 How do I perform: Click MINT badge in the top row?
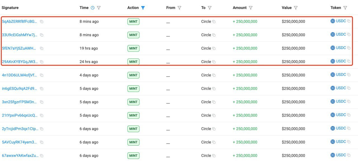pyautogui.click(x=133, y=21)
